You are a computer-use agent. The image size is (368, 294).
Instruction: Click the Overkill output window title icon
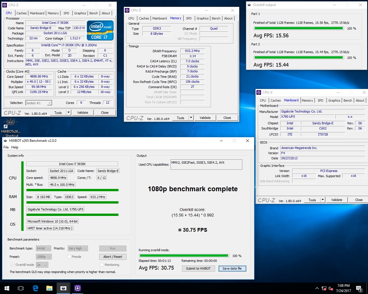(249, 5)
